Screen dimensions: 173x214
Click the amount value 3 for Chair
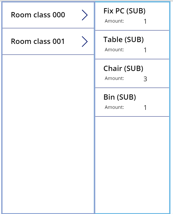click(x=145, y=79)
